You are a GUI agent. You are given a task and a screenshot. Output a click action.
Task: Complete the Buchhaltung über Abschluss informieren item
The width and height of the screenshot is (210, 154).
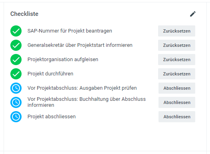coord(177,102)
